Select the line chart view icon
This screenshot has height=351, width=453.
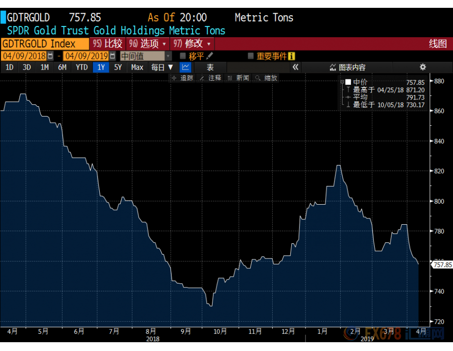[x=185, y=67]
